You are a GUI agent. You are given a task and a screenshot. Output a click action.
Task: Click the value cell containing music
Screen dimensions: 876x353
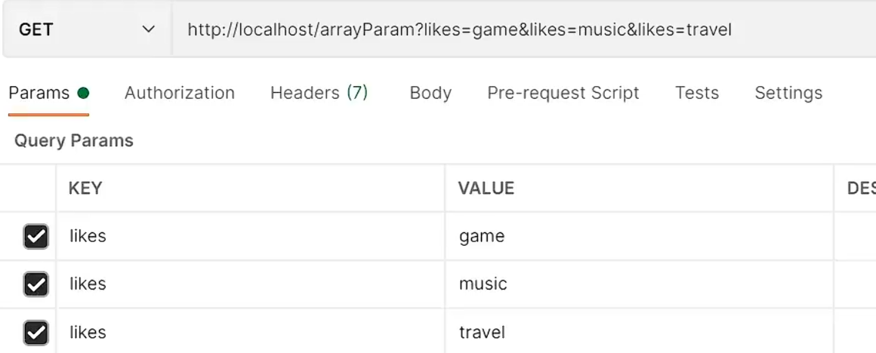(639, 284)
